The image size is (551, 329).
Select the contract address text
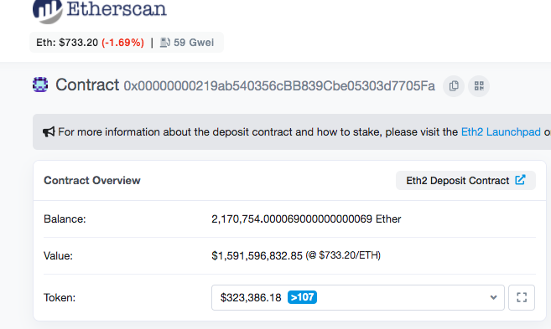279,85
